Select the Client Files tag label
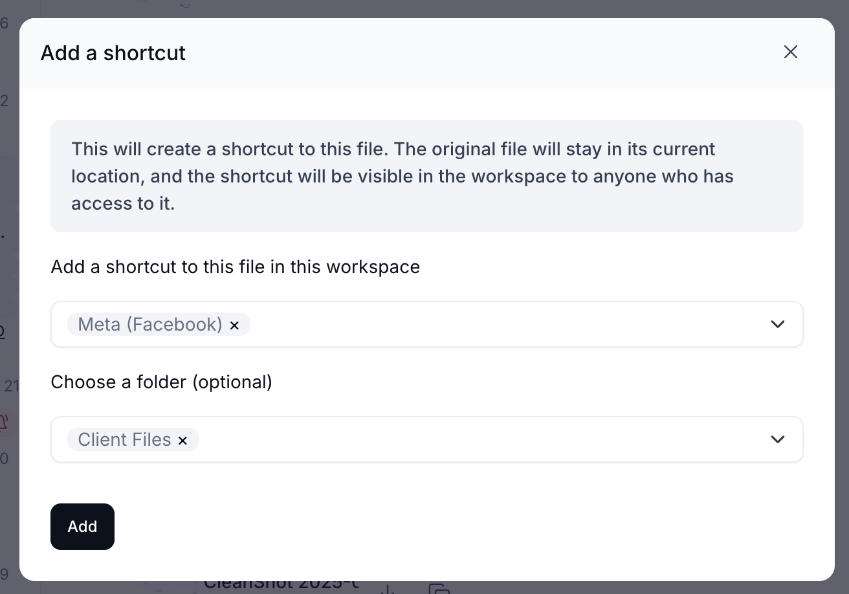This screenshot has width=849, height=594. 124,439
